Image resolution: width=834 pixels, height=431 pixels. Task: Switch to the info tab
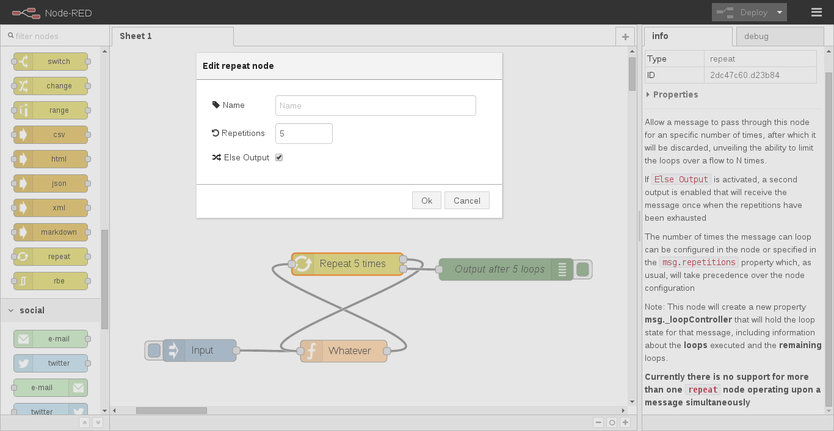point(688,37)
